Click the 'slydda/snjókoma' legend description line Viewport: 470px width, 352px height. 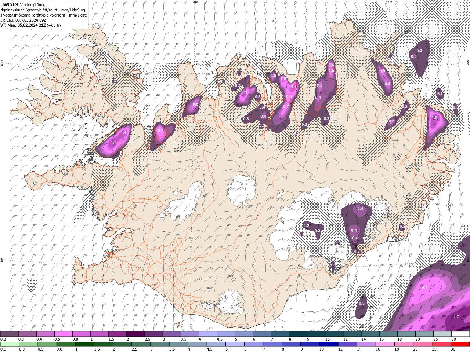click(x=44, y=15)
